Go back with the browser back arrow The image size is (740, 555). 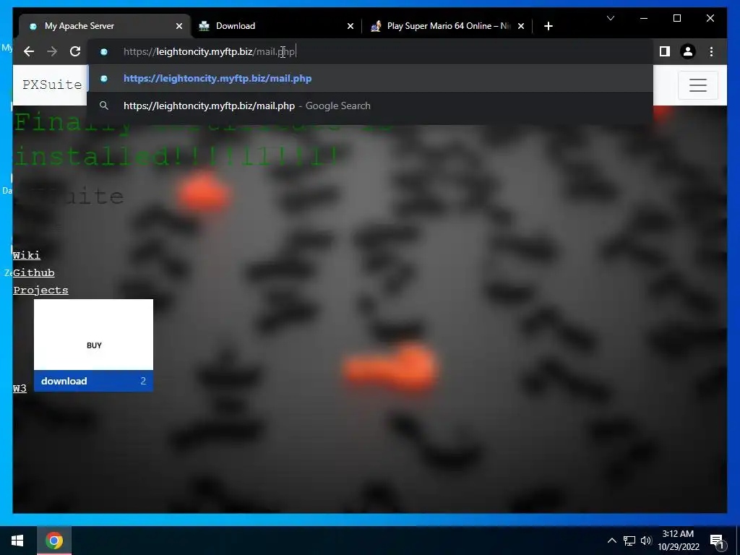(x=29, y=51)
